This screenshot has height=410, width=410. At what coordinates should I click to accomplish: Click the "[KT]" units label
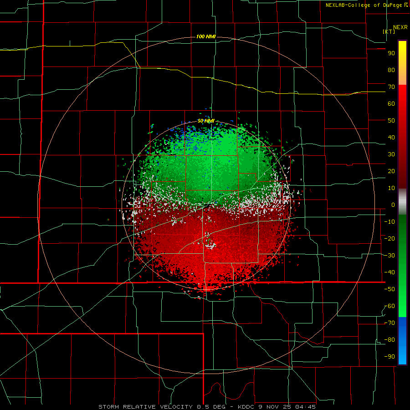(389, 31)
